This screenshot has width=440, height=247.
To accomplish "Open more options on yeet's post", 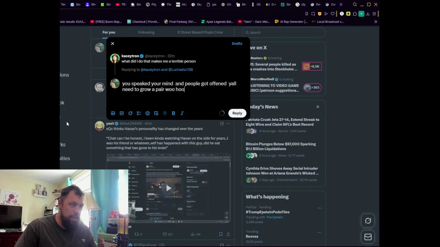I will (228, 123).
